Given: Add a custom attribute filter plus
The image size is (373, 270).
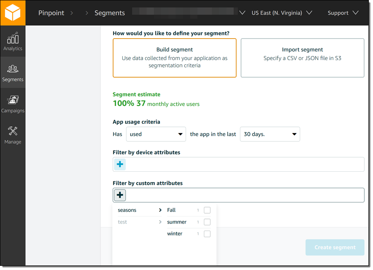Looking at the screenshot, I should coord(120,195).
